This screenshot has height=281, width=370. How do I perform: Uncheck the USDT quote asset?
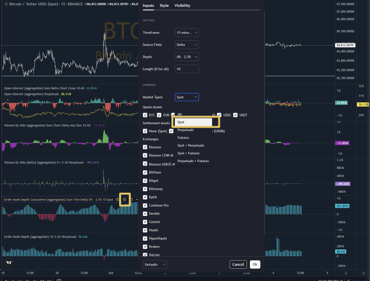[x=235, y=115]
